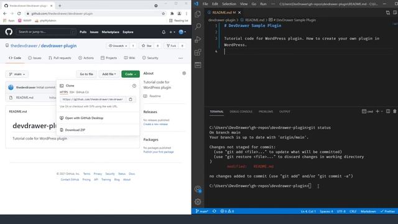Open the Issues tab of the repository
This screenshot has height=224, width=398.
35,58
